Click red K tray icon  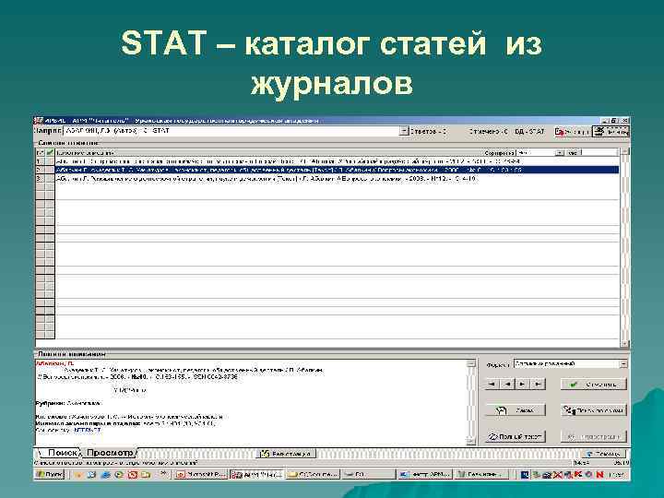pyautogui.click(x=578, y=475)
